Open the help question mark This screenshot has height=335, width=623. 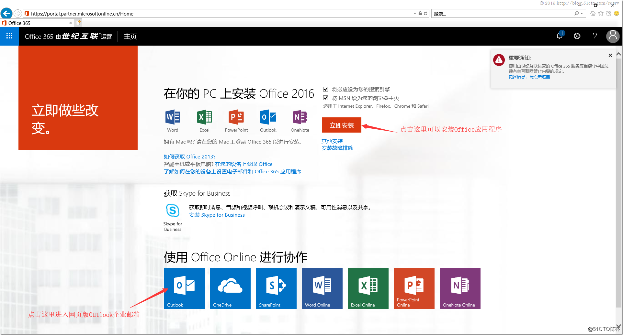pos(595,36)
